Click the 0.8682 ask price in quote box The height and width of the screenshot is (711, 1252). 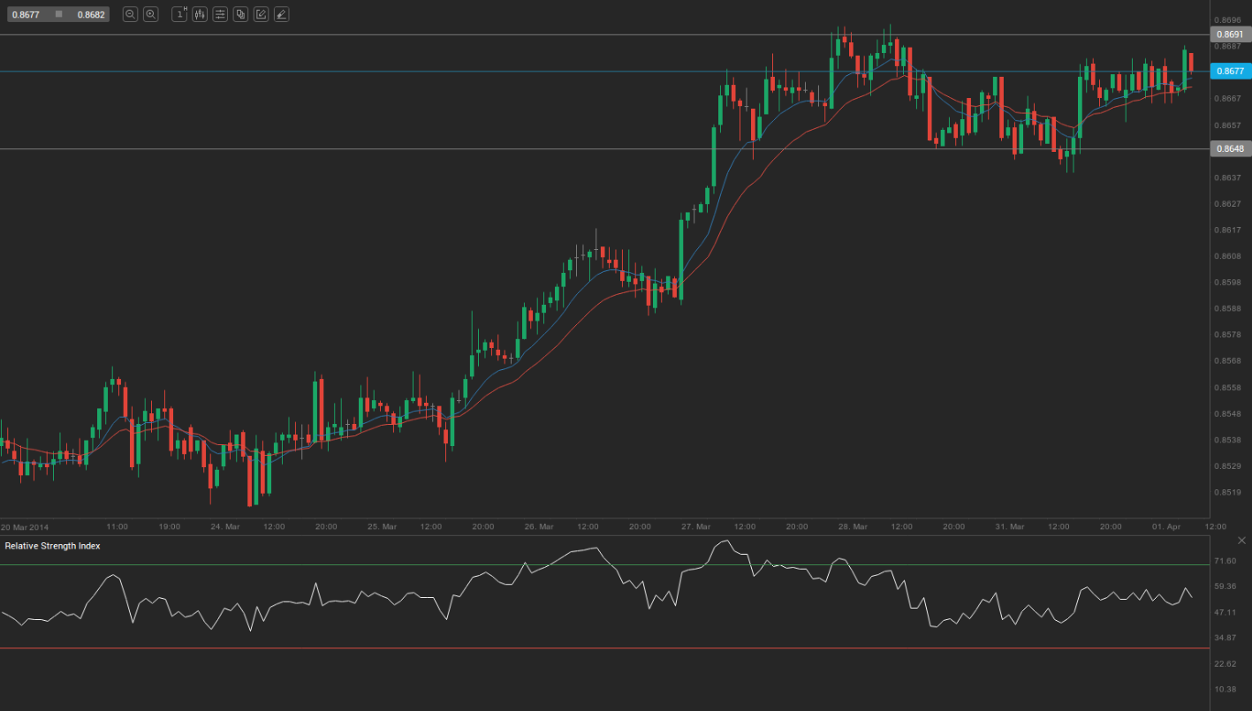(90, 14)
